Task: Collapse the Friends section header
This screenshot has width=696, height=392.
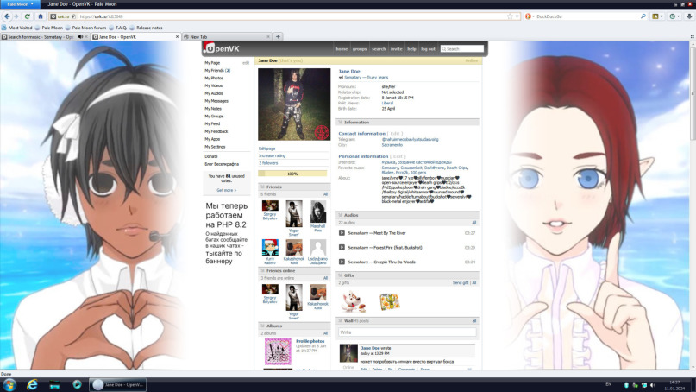Action: pos(273,187)
